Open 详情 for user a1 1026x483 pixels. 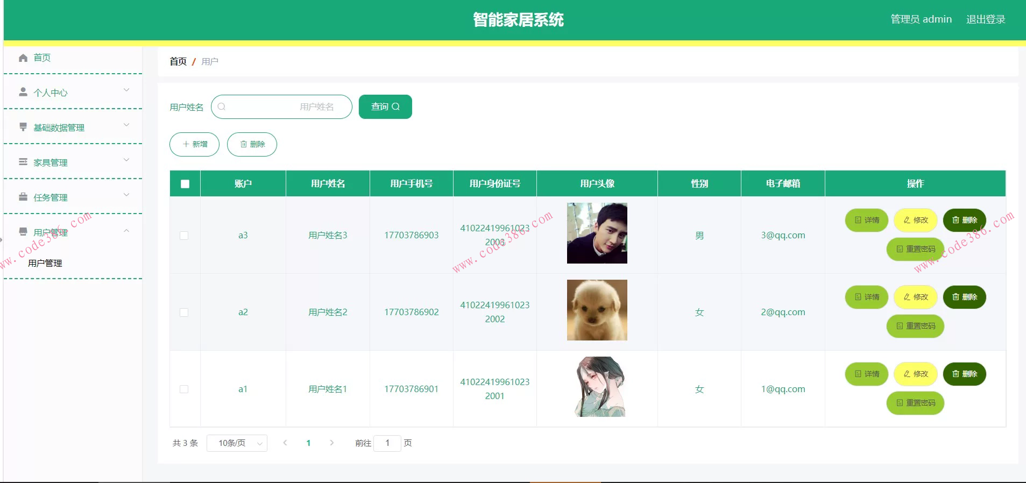pos(867,374)
